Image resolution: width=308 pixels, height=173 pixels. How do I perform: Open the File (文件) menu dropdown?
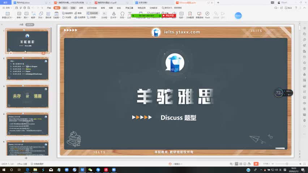point(8,8)
